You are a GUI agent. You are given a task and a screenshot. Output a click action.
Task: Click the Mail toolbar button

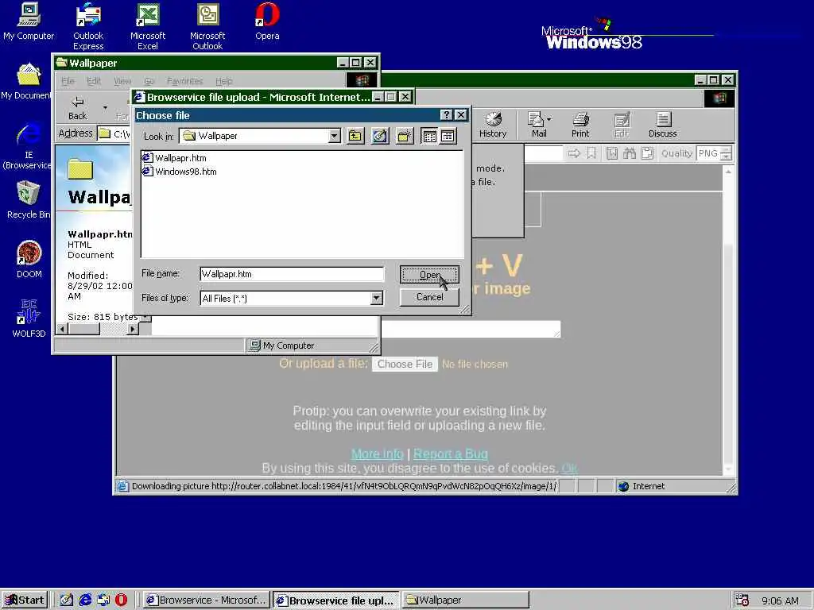[539, 125]
